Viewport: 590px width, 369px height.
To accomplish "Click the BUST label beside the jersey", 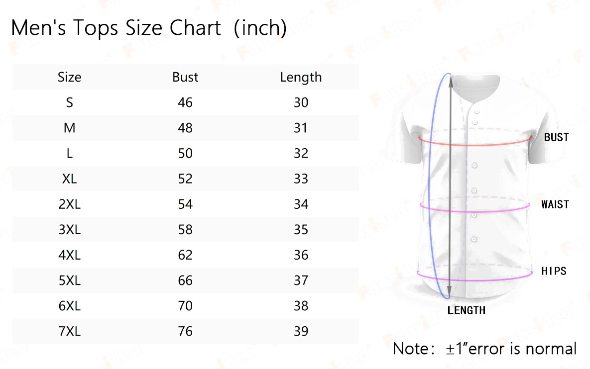I will pos(556,137).
